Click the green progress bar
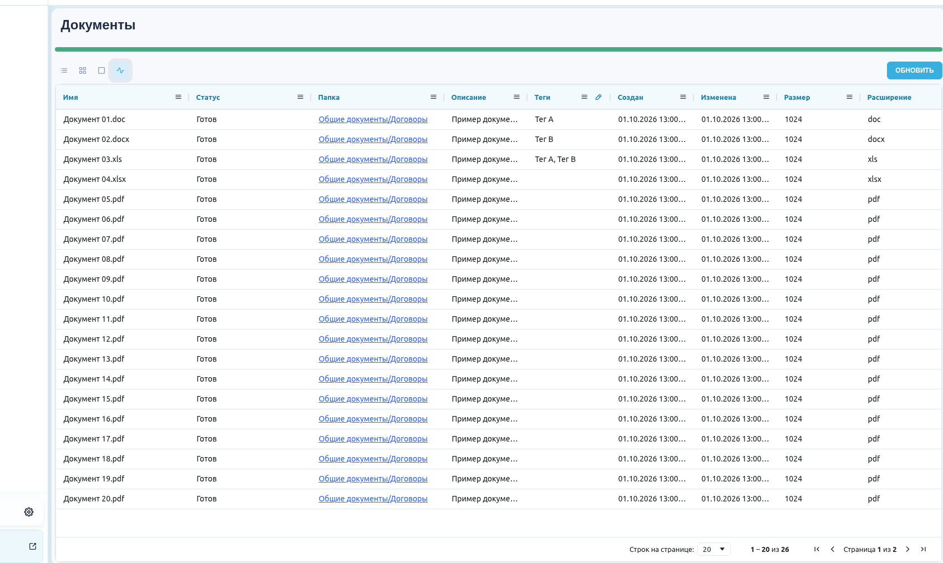Screen dimensions: 943x563 coord(498,49)
